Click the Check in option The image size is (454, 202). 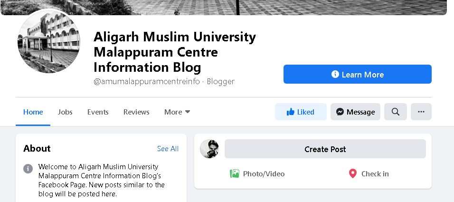[369, 173]
